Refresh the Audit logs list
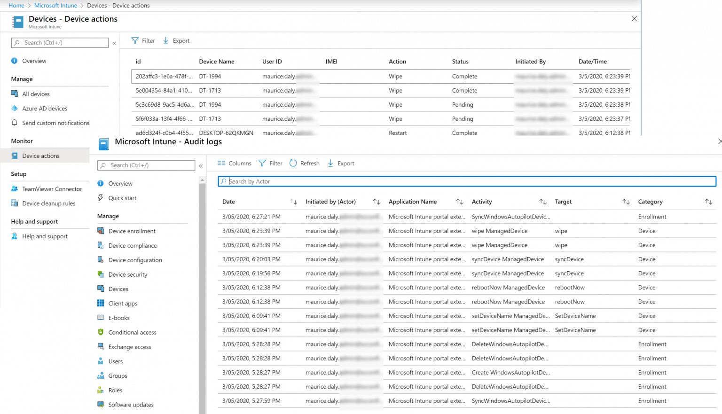The width and height of the screenshot is (722, 414). click(305, 163)
